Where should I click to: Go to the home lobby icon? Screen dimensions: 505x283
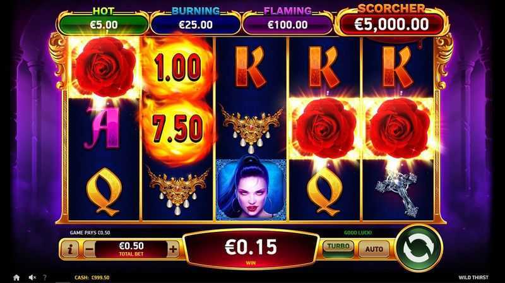click(x=16, y=277)
